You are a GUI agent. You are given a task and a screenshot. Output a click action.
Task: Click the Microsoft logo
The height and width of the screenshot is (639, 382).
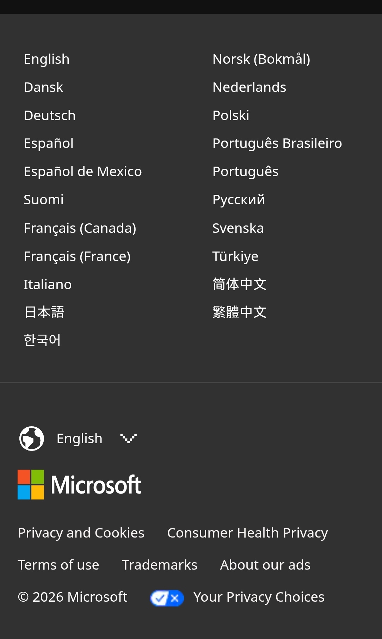pyautogui.click(x=79, y=485)
